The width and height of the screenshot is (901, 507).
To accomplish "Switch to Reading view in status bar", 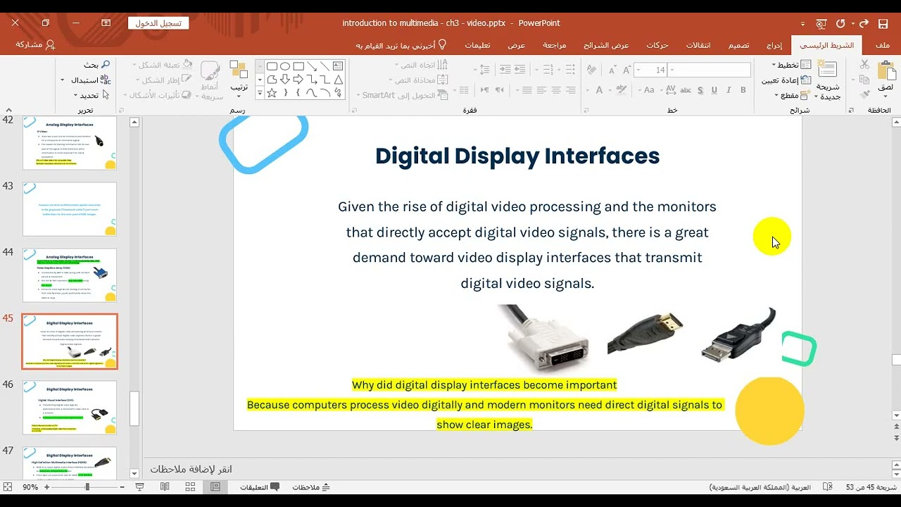I will 165,487.
